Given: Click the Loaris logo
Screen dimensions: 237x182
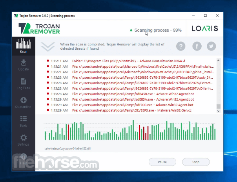Looking at the screenshot, I should [x=205, y=28].
